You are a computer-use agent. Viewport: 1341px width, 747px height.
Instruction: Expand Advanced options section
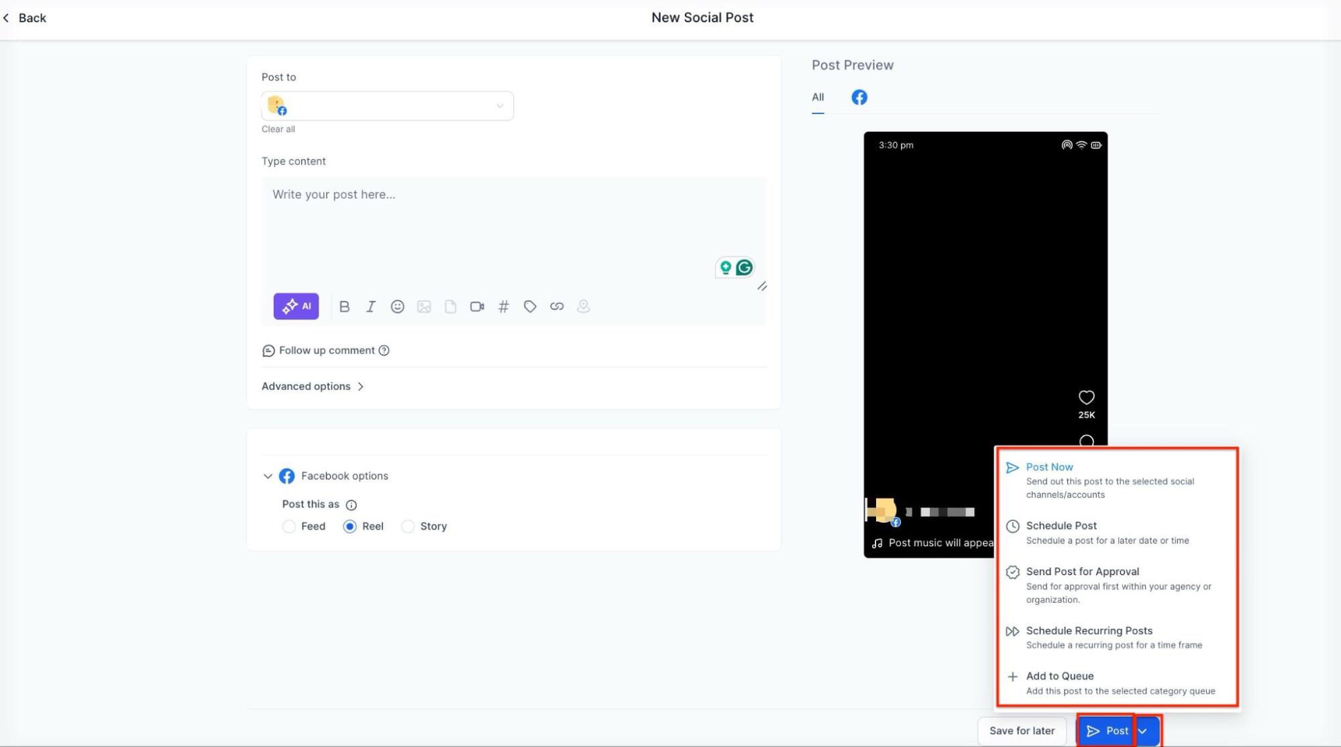pos(312,387)
